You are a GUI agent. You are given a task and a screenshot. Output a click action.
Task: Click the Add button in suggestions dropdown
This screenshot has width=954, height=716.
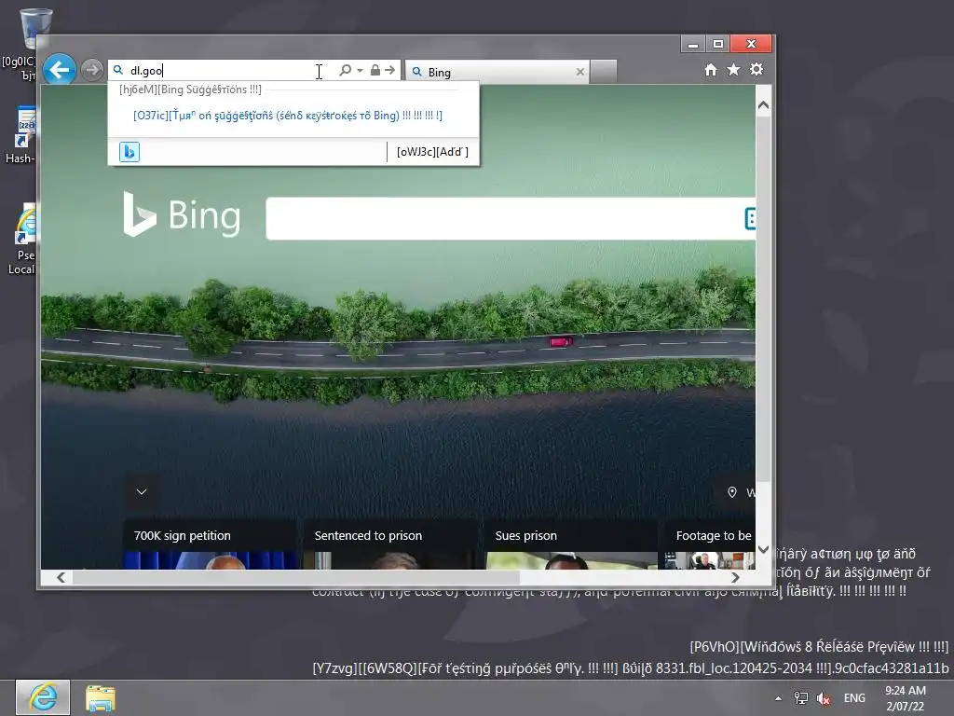click(432, 152)
